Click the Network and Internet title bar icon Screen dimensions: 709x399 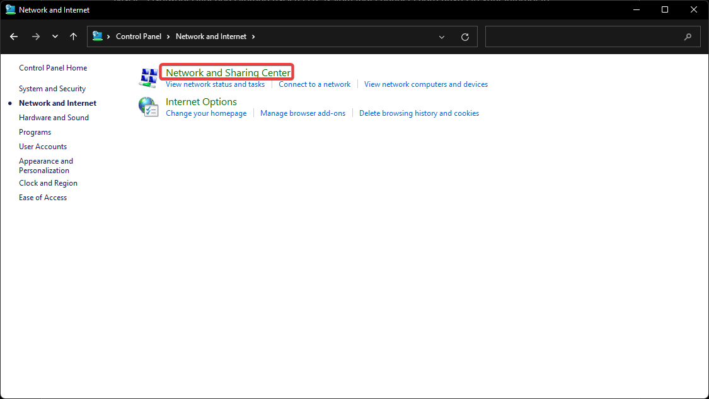10,9
